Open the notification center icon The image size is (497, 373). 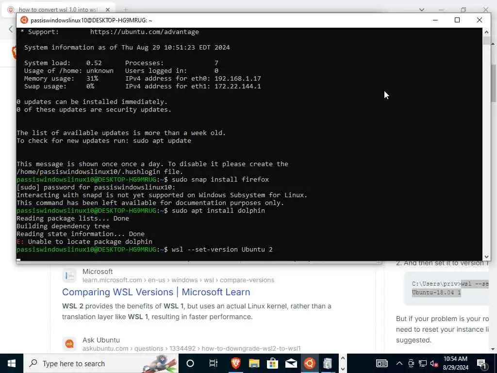tap(482, 363)
